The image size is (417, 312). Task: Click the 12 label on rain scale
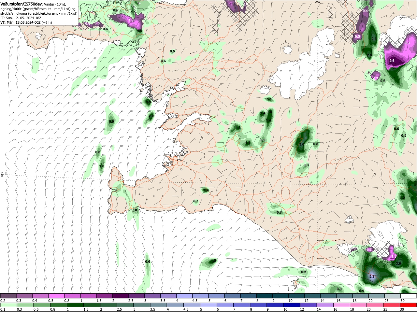click(301, 309)
